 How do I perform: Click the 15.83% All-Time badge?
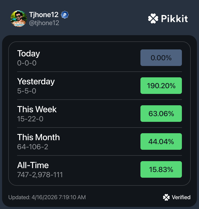(161, 169)
